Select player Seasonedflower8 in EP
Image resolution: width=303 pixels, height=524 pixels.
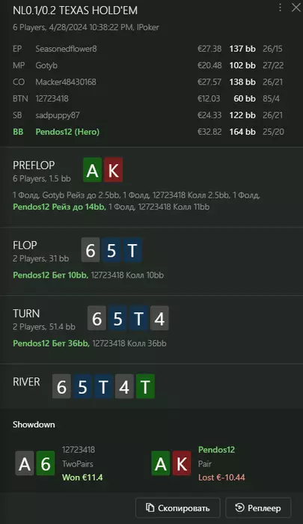click(x=66, y=49)
